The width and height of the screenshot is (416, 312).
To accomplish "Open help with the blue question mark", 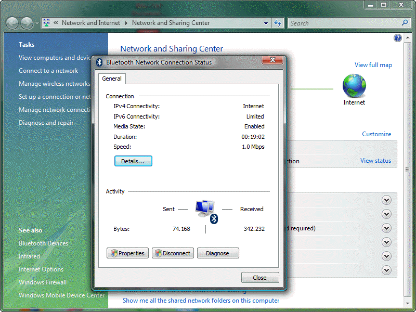I will pyautogui.click(x=397, y=38).
